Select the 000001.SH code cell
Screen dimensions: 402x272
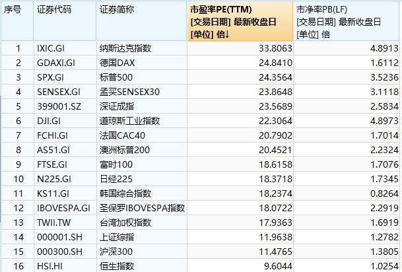[x=65, y=237]
